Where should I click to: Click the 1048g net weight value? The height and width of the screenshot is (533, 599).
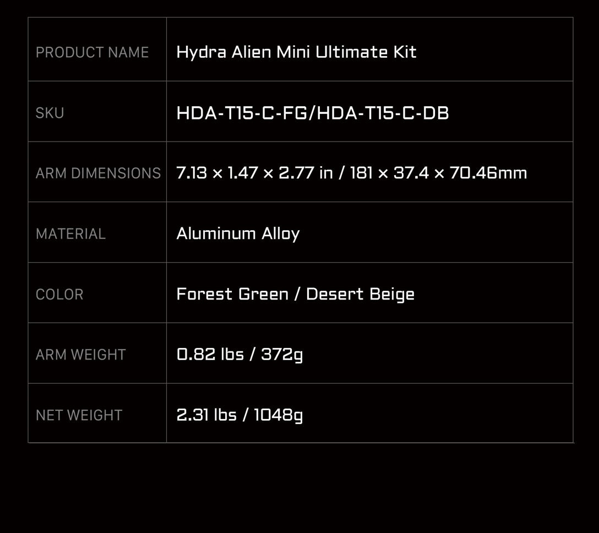click(x=278, y=415)
